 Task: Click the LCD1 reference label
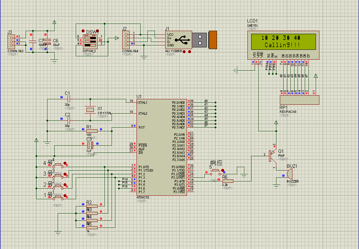click(252, 21)
